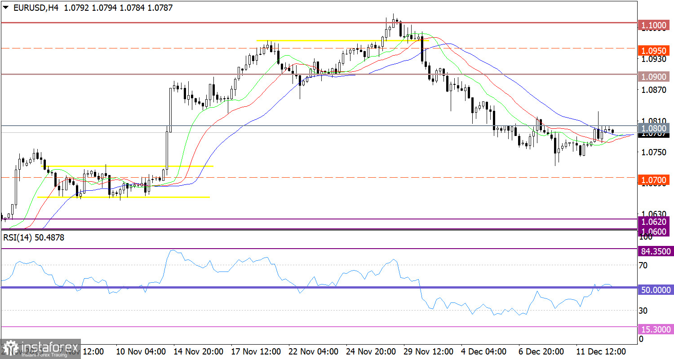Image resolution: width=674 pixels, height=359 pixels.
Task: Select the pink 15.3000 RSI level tag
Action: (656, 330)
